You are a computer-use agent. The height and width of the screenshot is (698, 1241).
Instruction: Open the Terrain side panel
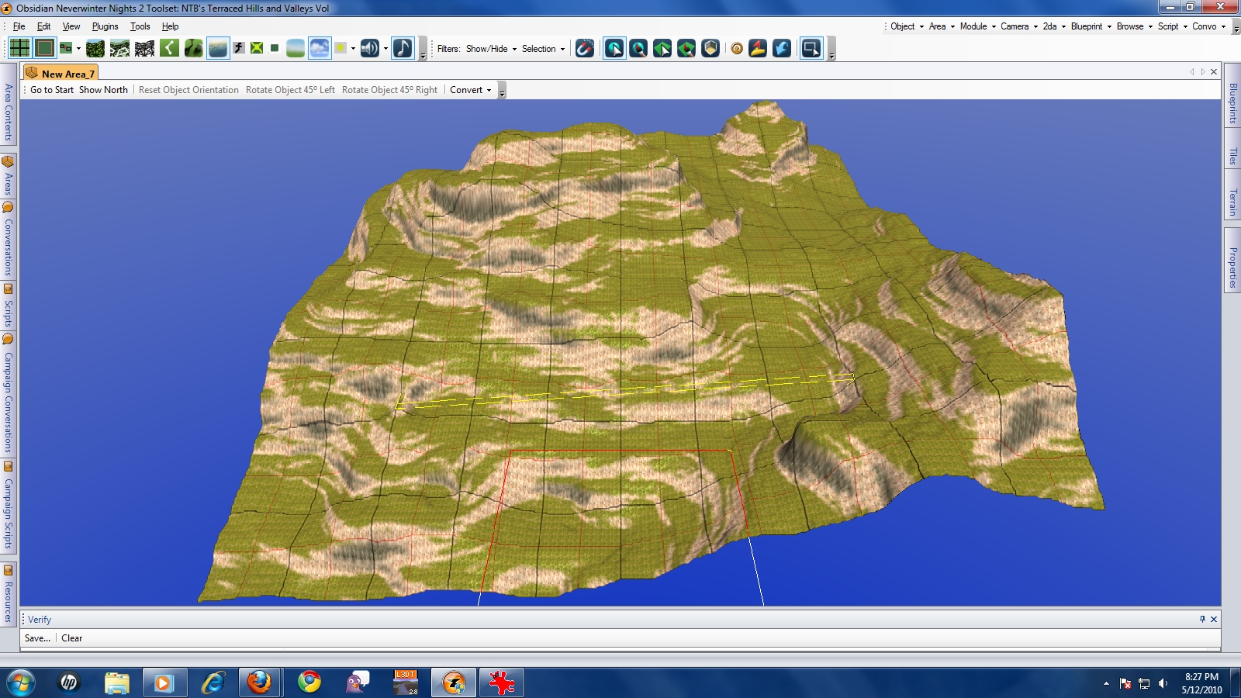(x=1232, y=202)
